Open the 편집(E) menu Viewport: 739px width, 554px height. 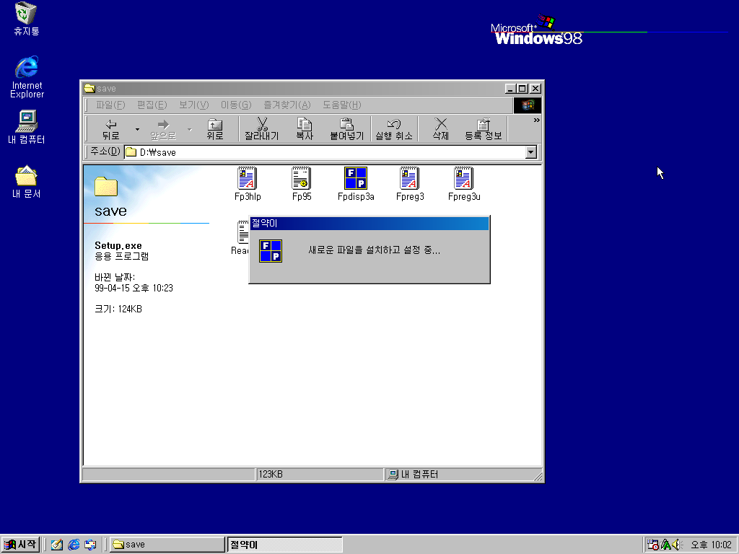tap(152, 105)
